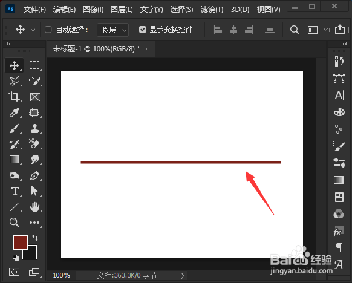Open the Glyphs panel icon
The height and width of the screenshot is (283, 352).
[339, 265]
